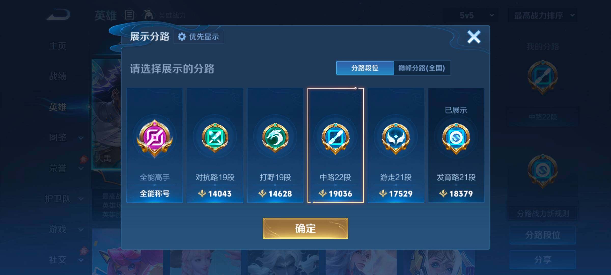Image resolution: width=611 pixels, height=275 pixels.
Task: Select the 中路22段 lane badge
Action: pyautogui.click(x=336, y=145)
